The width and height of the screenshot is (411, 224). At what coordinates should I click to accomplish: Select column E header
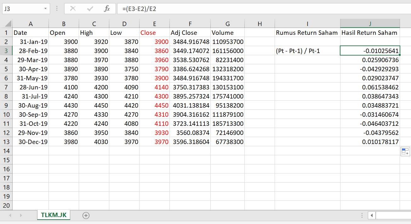coord(154,24)
